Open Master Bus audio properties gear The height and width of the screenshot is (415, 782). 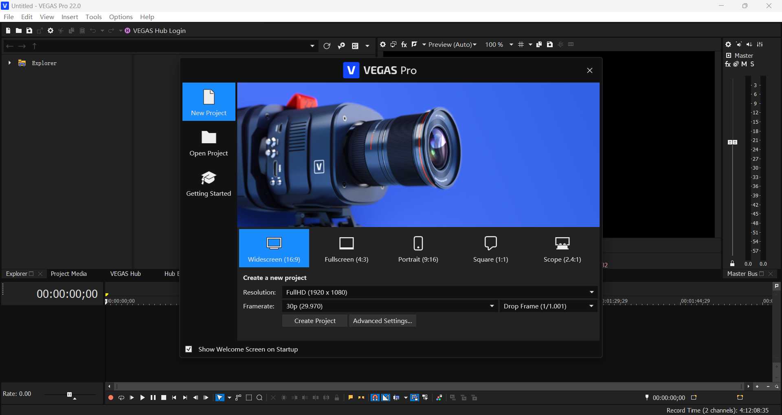pyautogui.click(x=728, y=44)
